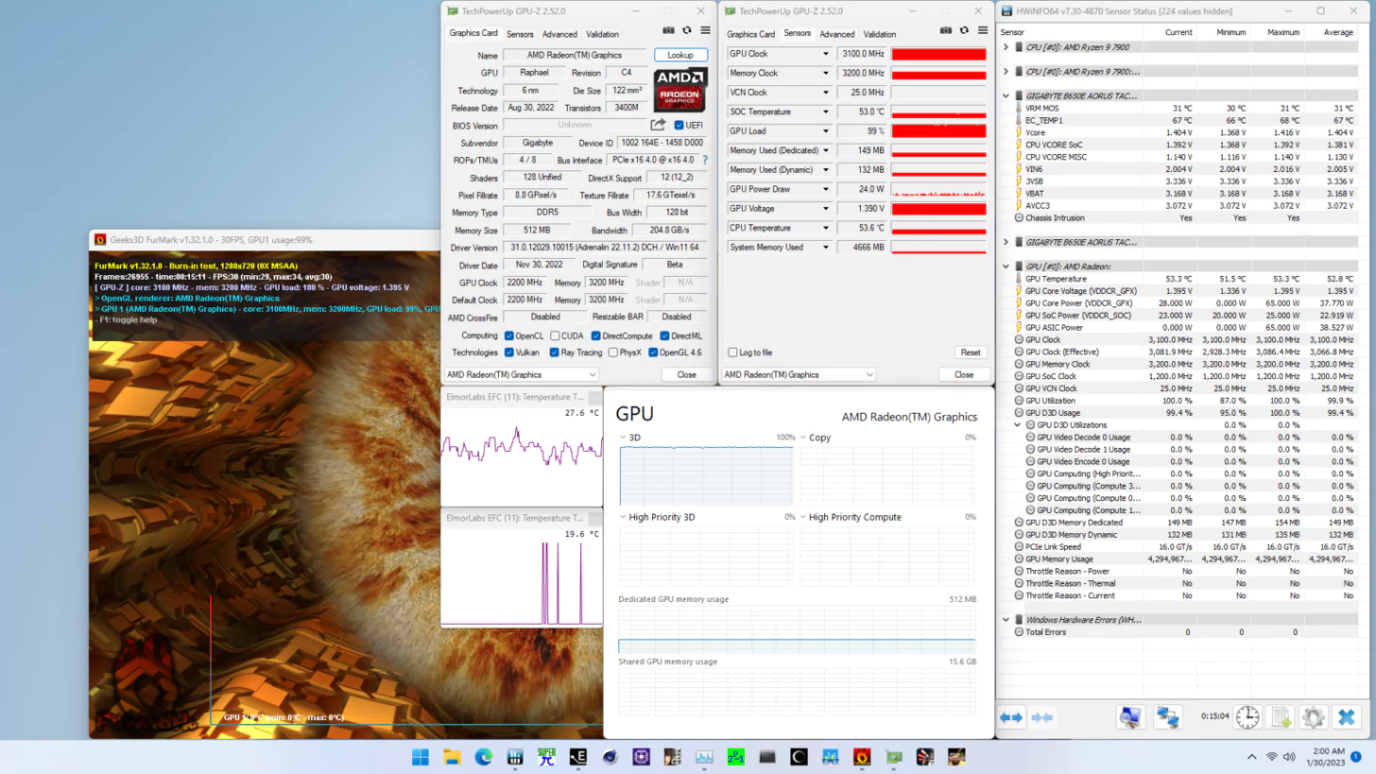Screen dimensions: 1376x774
Task: Enable the Log to file checkbox
Action: point(732,353)
